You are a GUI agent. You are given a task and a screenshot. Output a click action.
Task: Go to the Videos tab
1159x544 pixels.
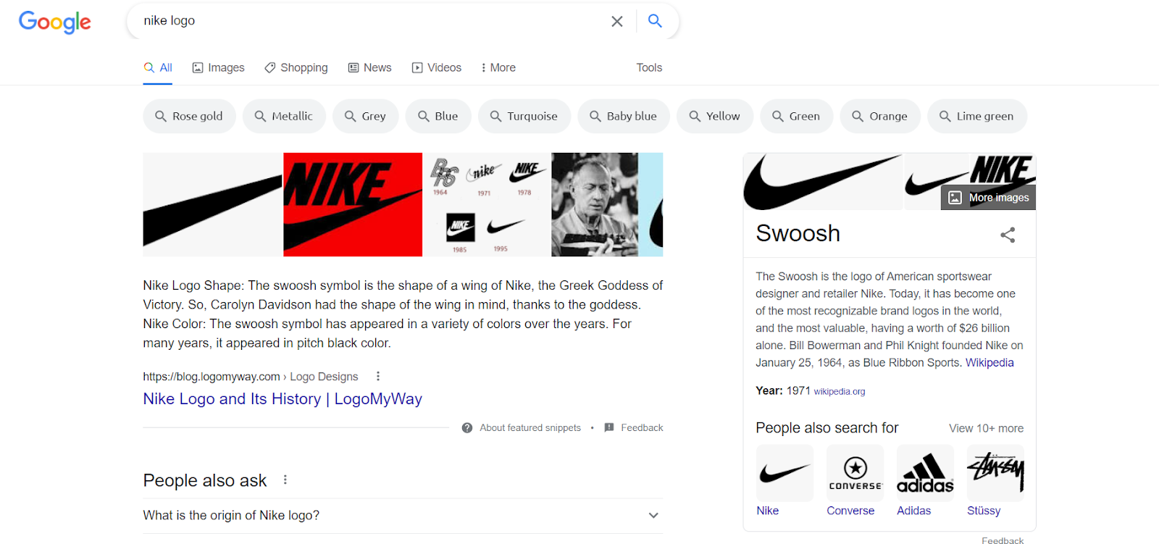(436, 67)
